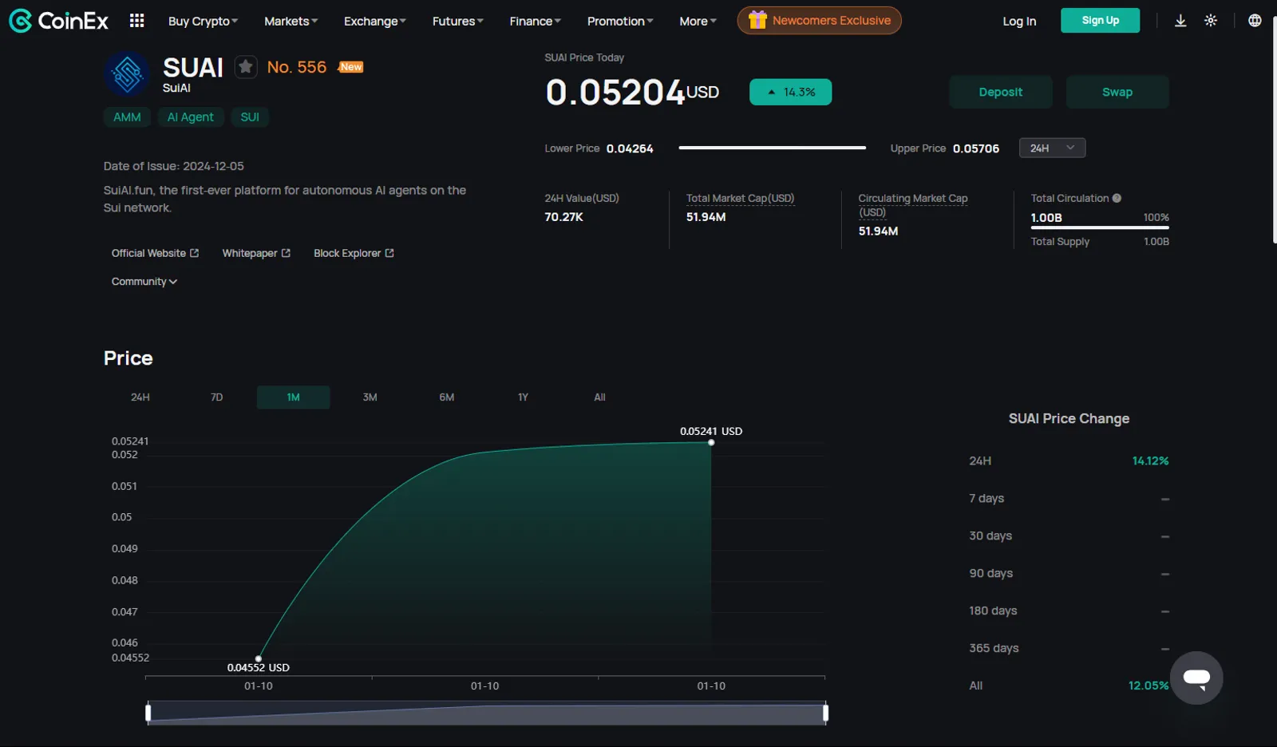The width and height of the screenshot is (1277, 747).
Task: Click gift icon in Newcomers Exclusive
Action: coord(757,20)
